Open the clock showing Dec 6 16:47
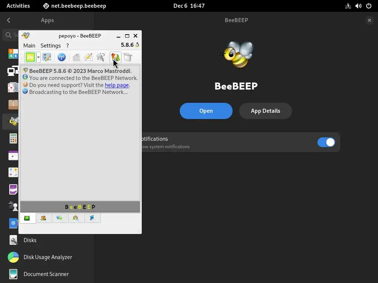Screen dimensions: 378x283 (x=189, y=6)
